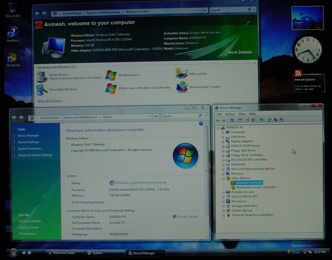Switch to Welcome Center taskbar button
Screen dimensions: 332x260
(64, 253)
